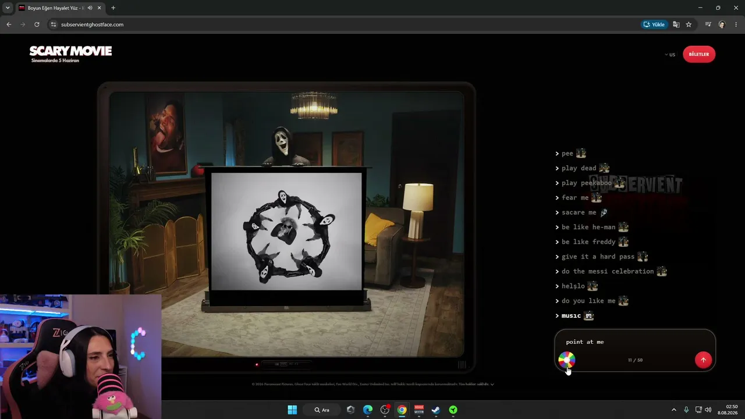Select the 'give it a hard pass' entry
The width and height of the screenshot is (745, 419).
click(602, 257)
